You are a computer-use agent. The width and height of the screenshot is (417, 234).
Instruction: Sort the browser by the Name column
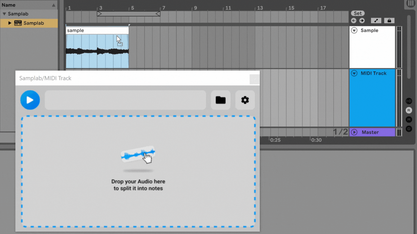29,5
